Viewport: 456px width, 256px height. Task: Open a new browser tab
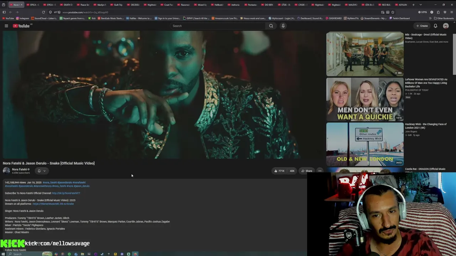point(413,5)
